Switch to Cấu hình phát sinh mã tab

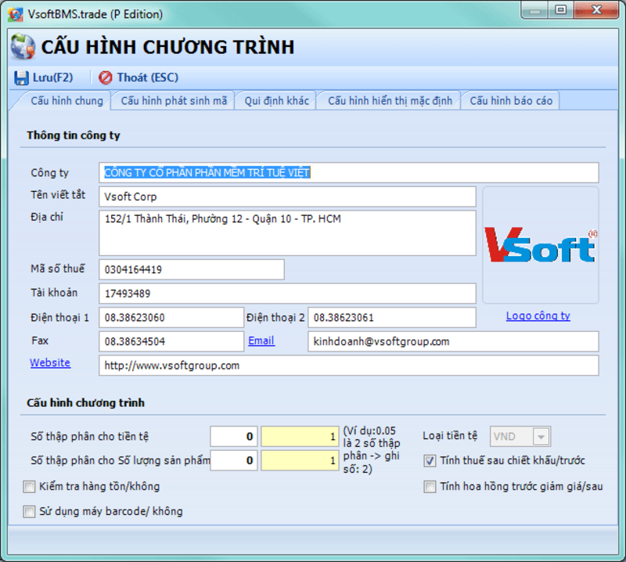(x=174, y=101)
